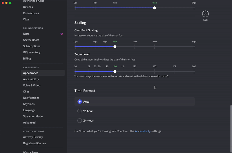Open Voice & Video settings
Viewport: 232px width, 153px height.
32,85
